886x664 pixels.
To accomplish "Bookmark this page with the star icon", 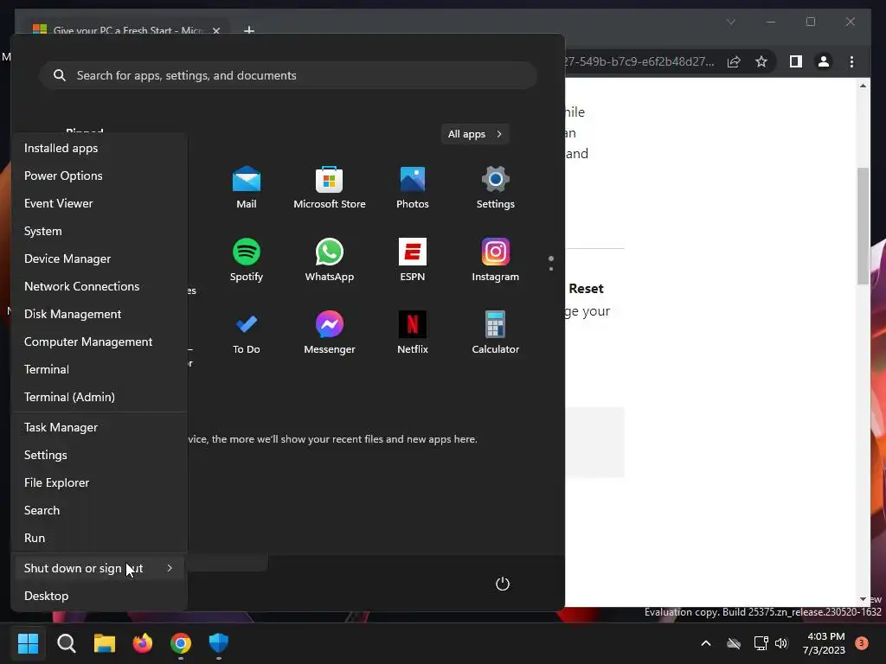I will [761, 61].
